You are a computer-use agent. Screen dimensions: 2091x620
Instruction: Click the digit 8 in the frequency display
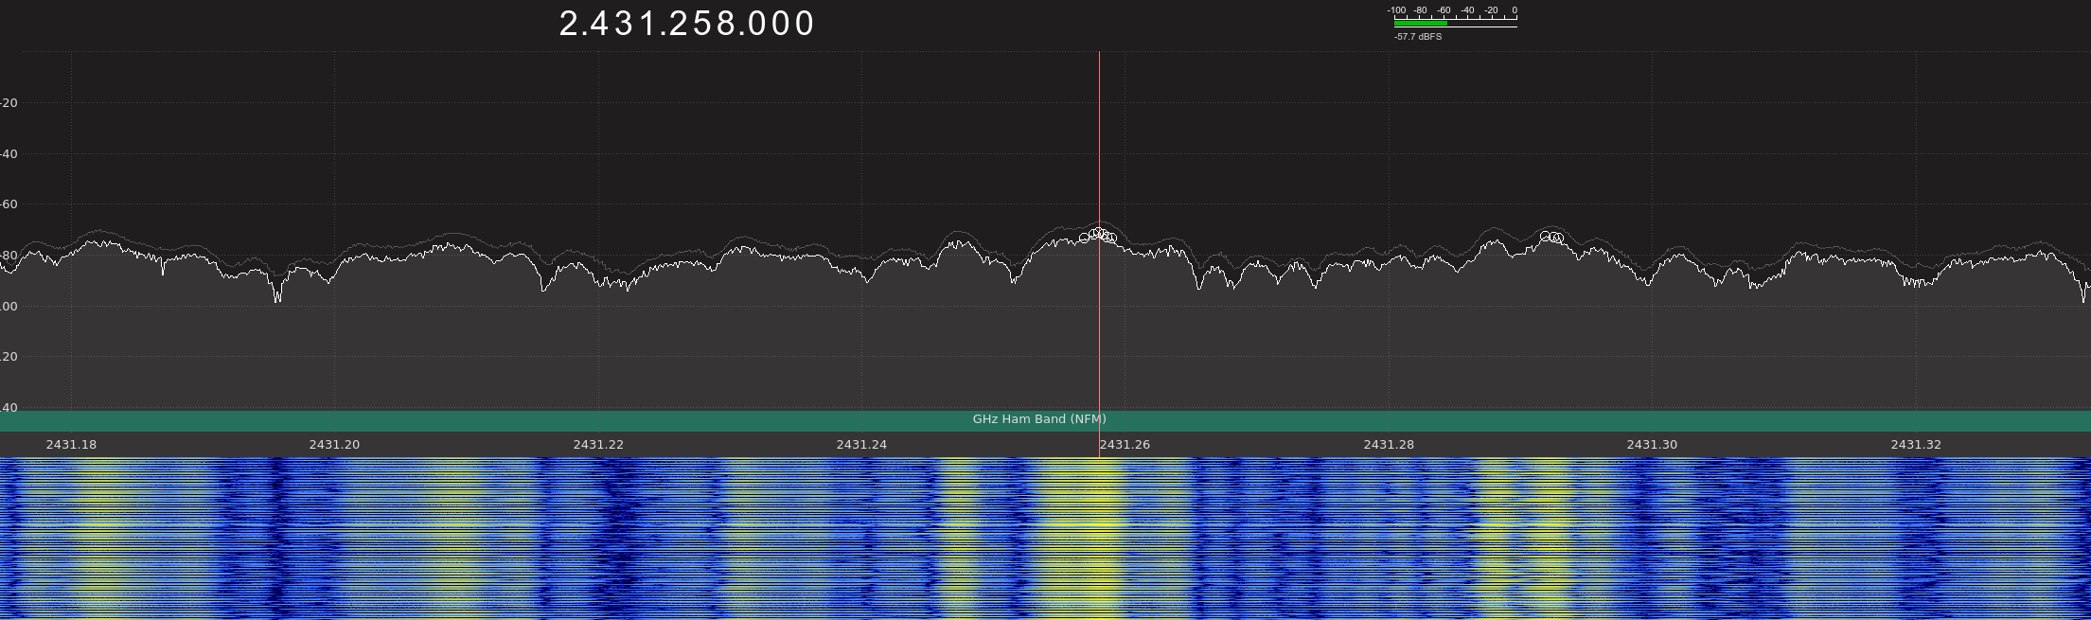[x=724, y=24]
